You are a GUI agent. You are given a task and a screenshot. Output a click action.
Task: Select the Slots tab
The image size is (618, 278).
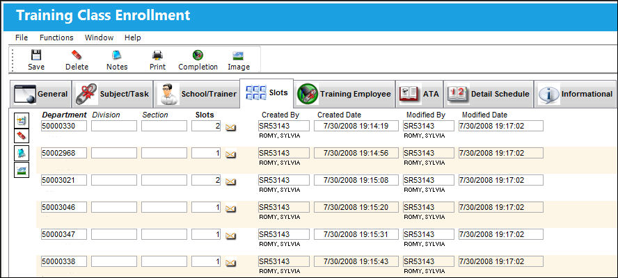tap(267, 93)
